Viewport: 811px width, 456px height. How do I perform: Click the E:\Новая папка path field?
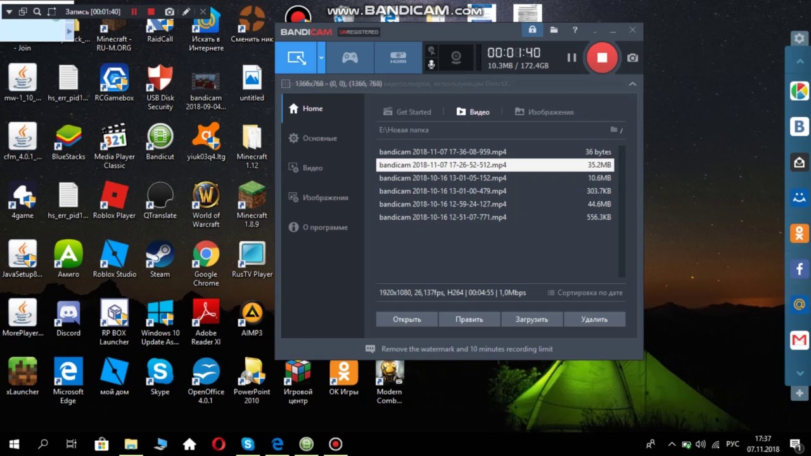[491, 130]
